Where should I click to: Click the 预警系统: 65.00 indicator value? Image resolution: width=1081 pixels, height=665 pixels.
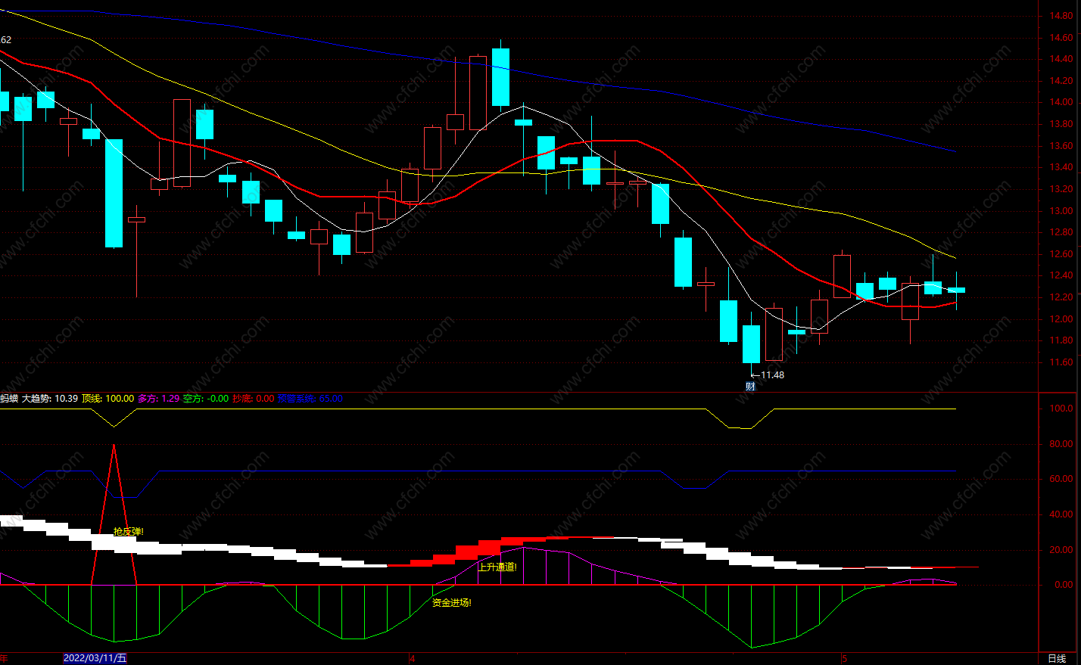coord(310,398)
